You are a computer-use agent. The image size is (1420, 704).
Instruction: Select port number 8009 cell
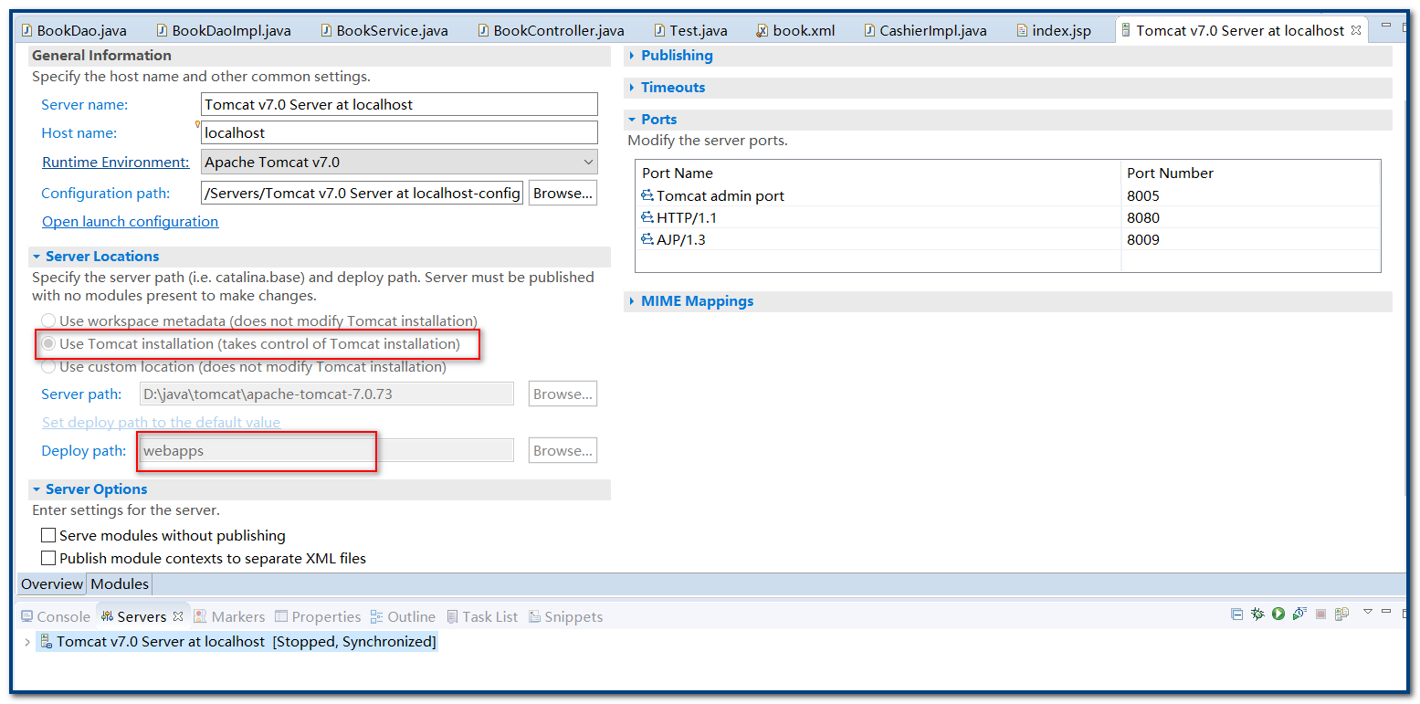(x=1250, y=239)
